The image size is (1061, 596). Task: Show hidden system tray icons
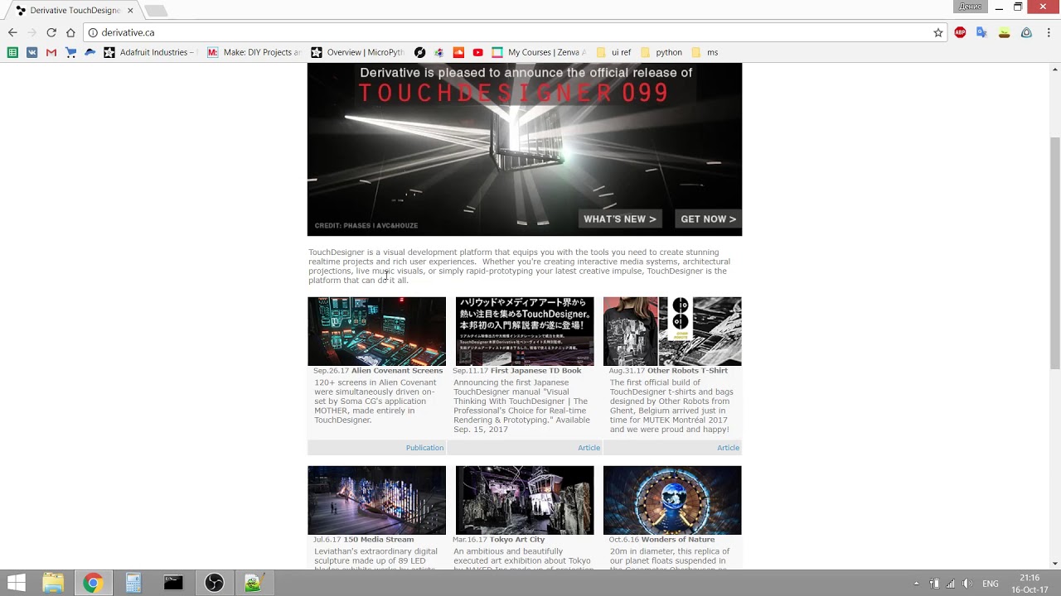[916, 584]
